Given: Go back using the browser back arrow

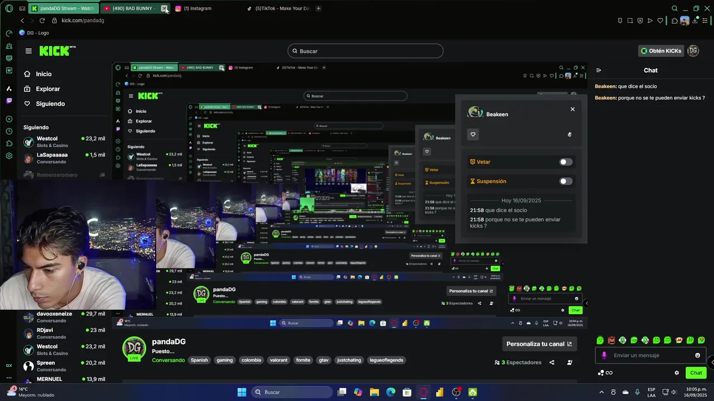Looking at the screenshot, I should [x=22, y=21].
